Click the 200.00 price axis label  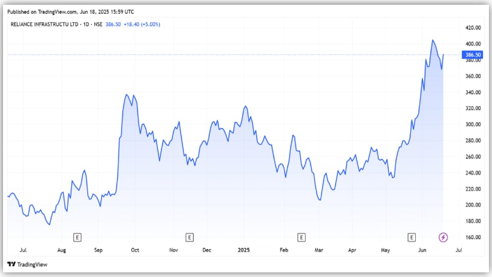[x=473, y=205]
